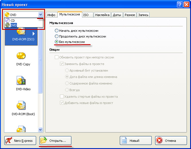Viewport: 191px width, 149px height.
Task: Switch to the Запись tab
Action: click(143, 15)
